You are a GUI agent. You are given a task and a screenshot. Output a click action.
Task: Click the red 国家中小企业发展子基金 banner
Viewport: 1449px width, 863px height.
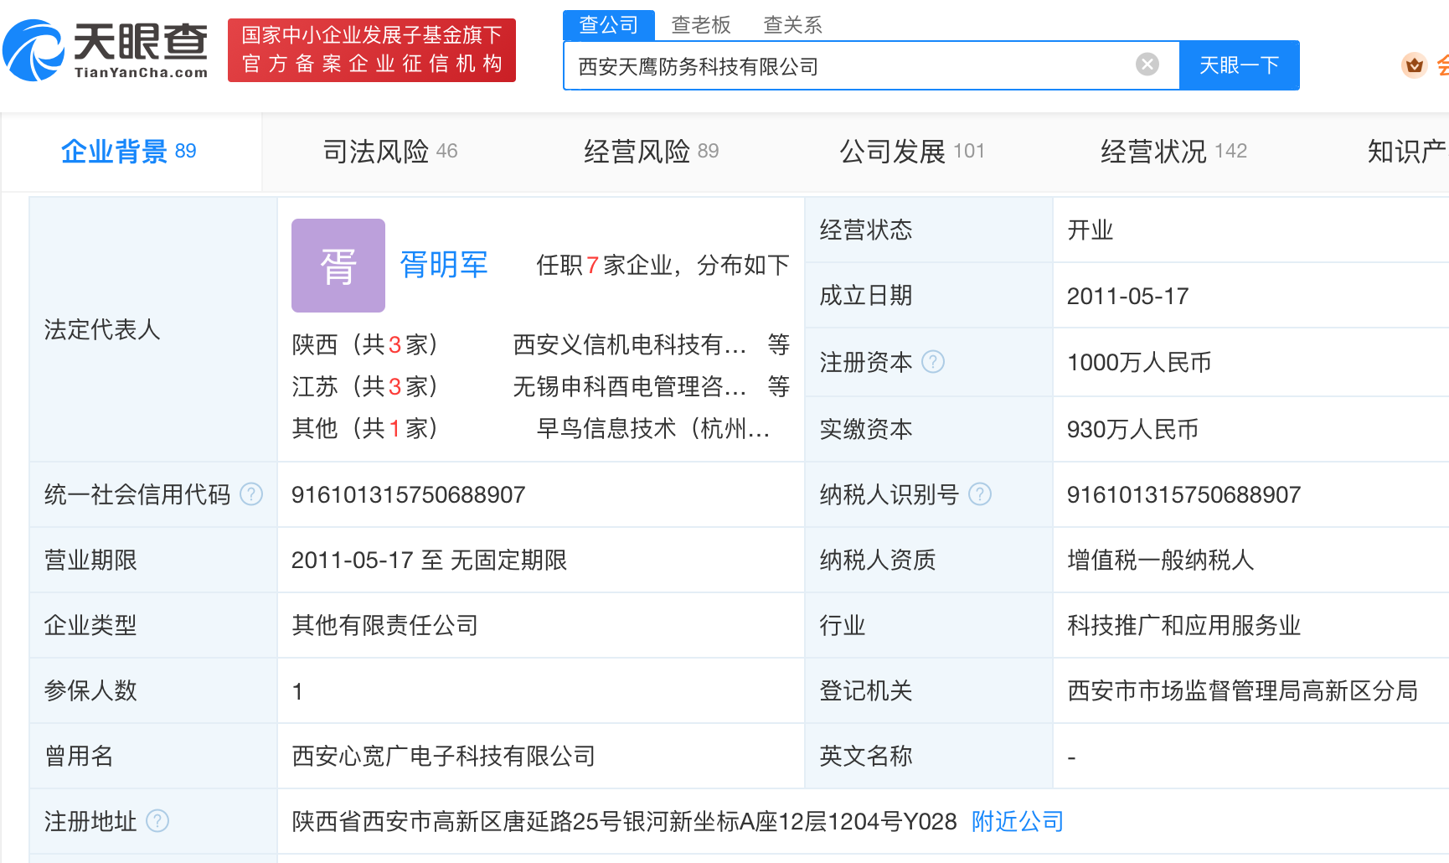(x=372, y=50)
